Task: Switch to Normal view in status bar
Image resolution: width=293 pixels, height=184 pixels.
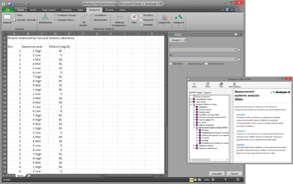Action: coord(191,180)
